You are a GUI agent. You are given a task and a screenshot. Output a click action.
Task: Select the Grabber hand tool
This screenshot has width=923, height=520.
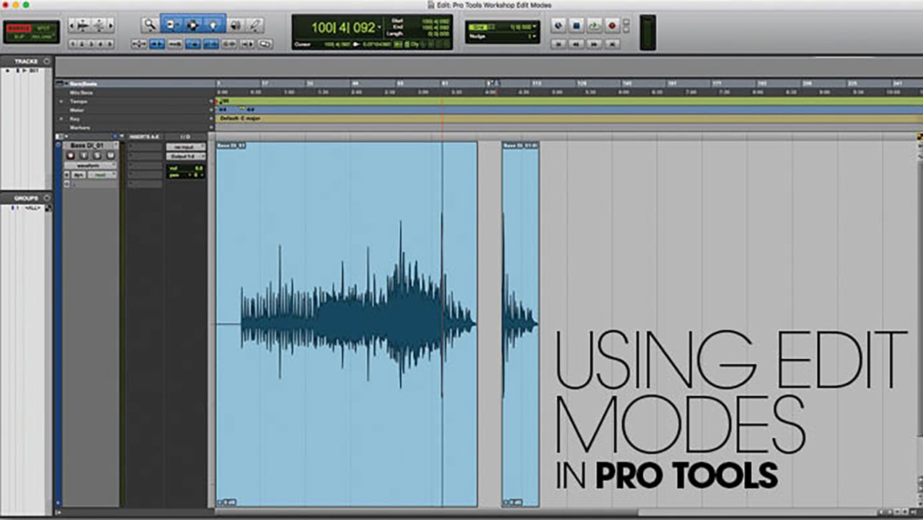pyautogui.click(x=213, y=25)
